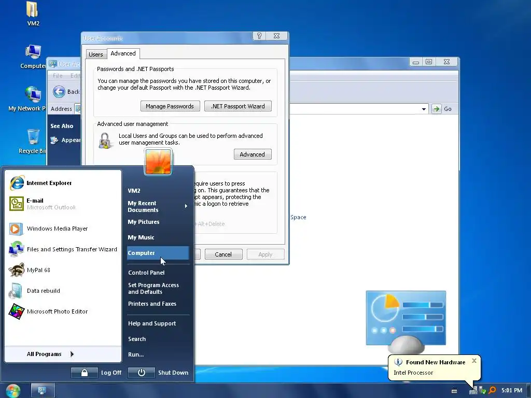
Task: Click the help question mark button
Action: (259, 36)
